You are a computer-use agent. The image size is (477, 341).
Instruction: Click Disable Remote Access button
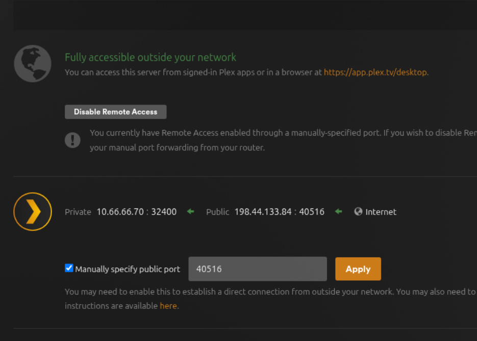click(x=116, y=112)
